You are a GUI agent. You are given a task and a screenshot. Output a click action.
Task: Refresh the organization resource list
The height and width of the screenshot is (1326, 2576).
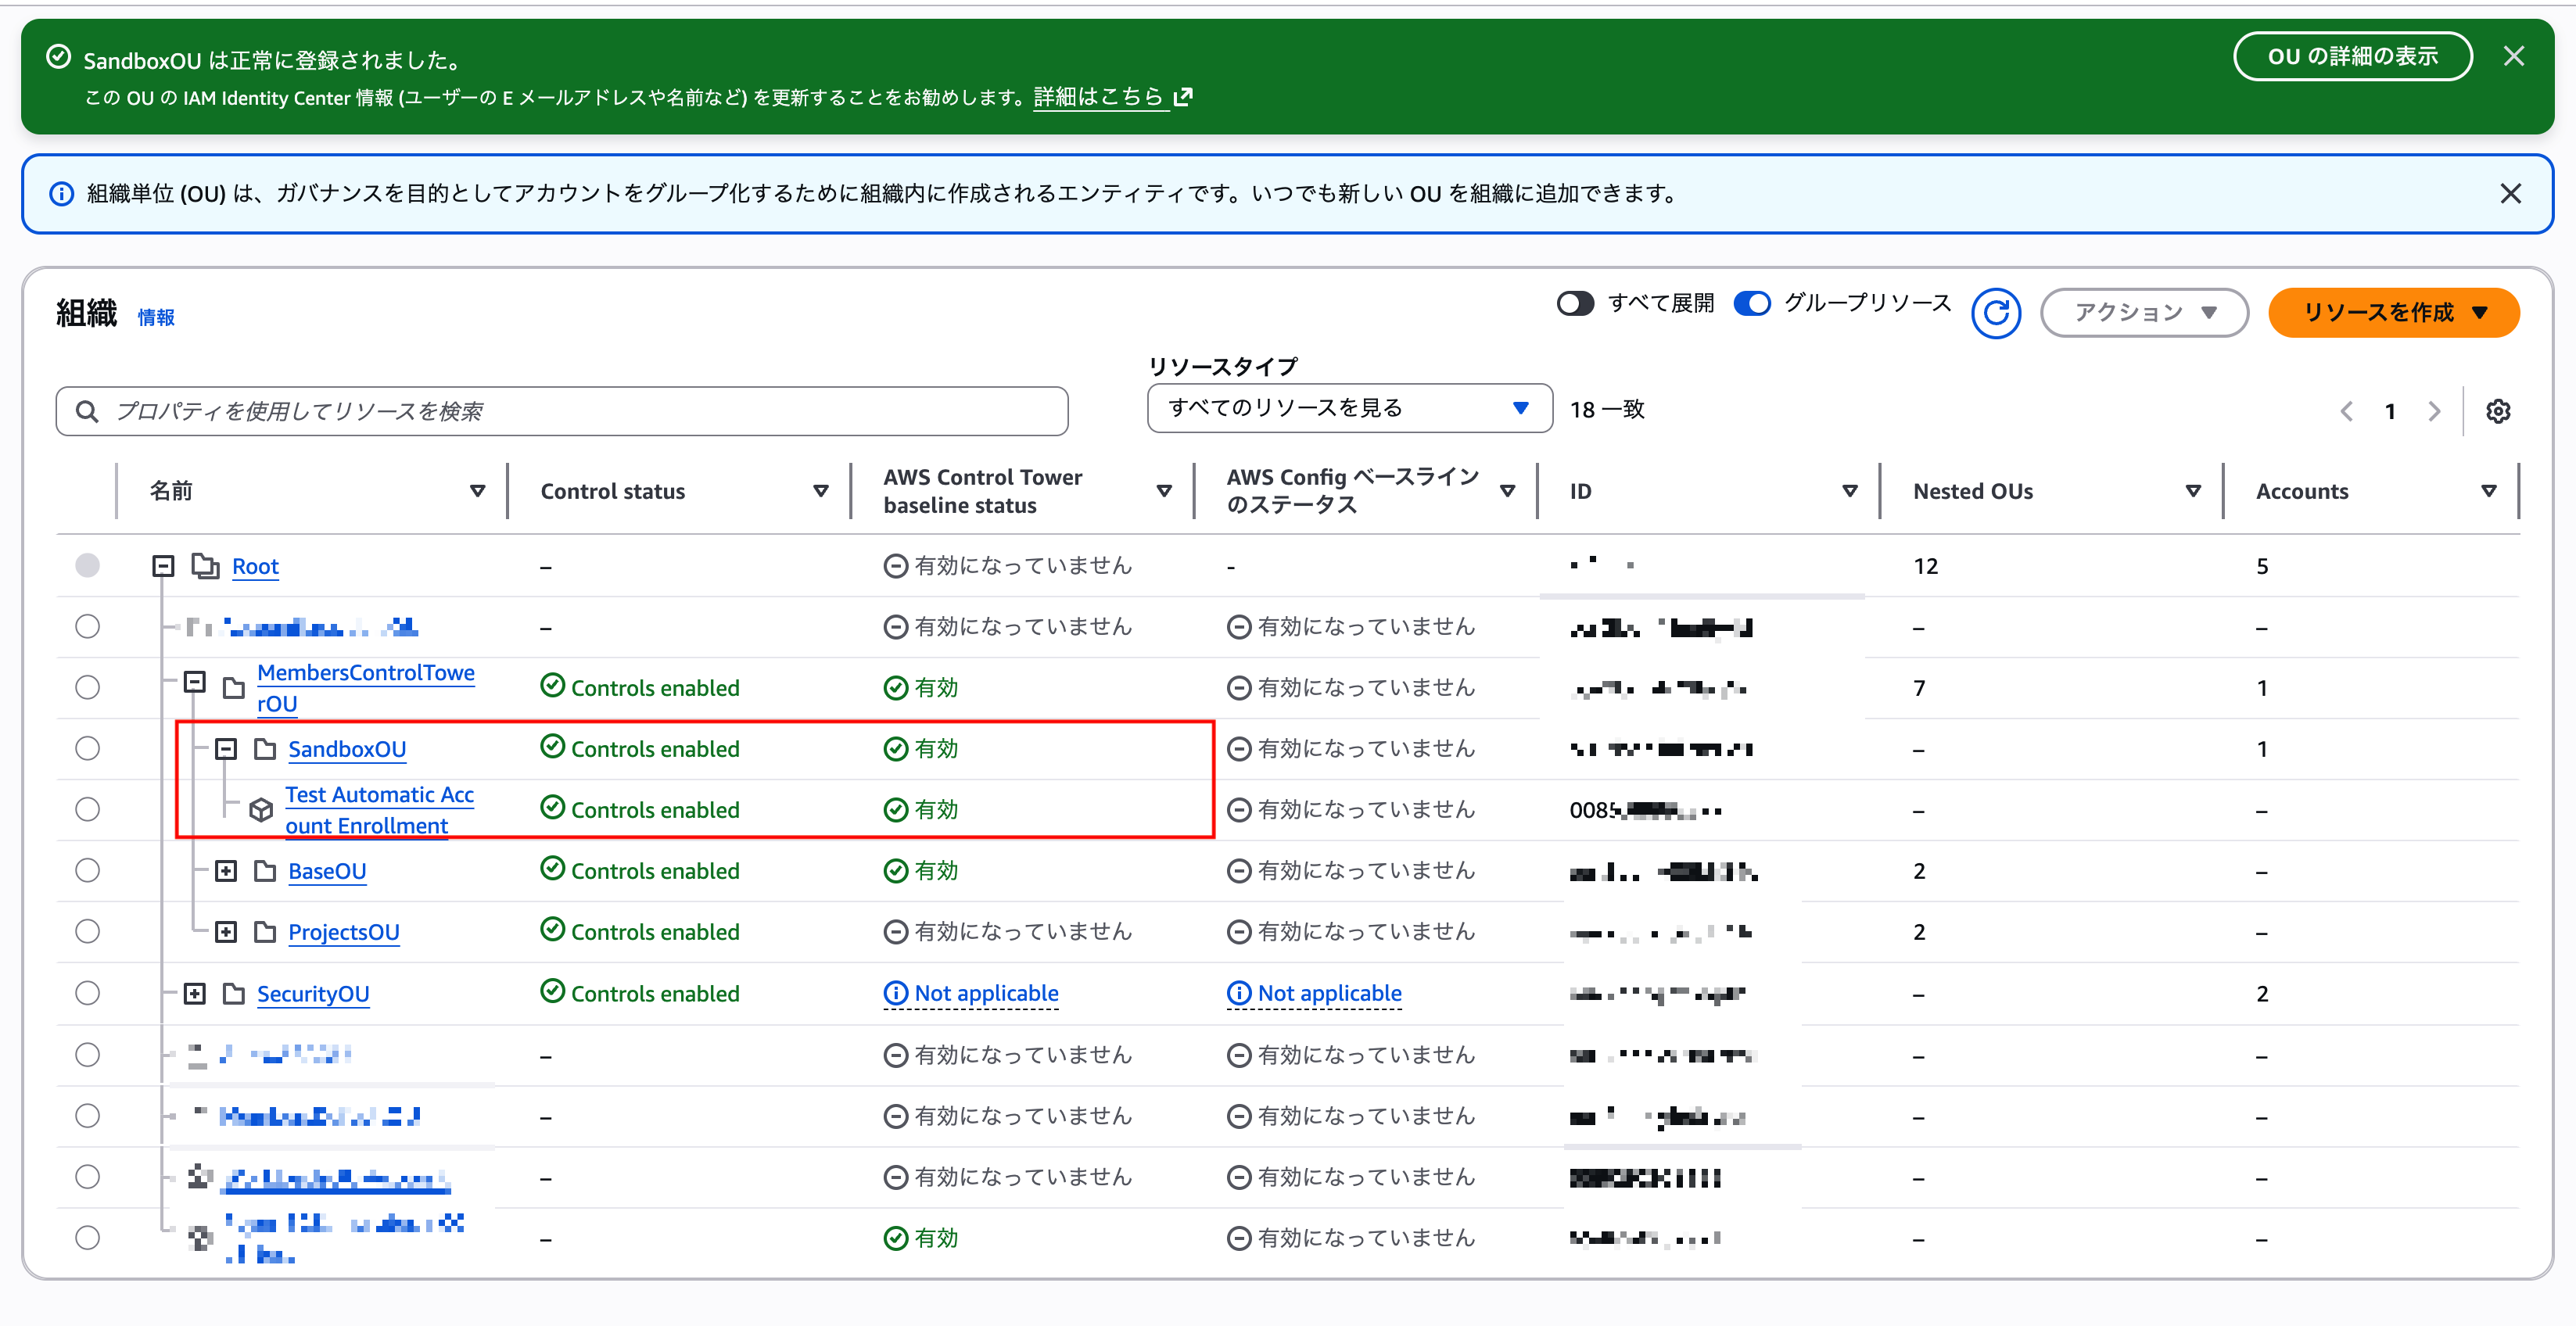1996,312
